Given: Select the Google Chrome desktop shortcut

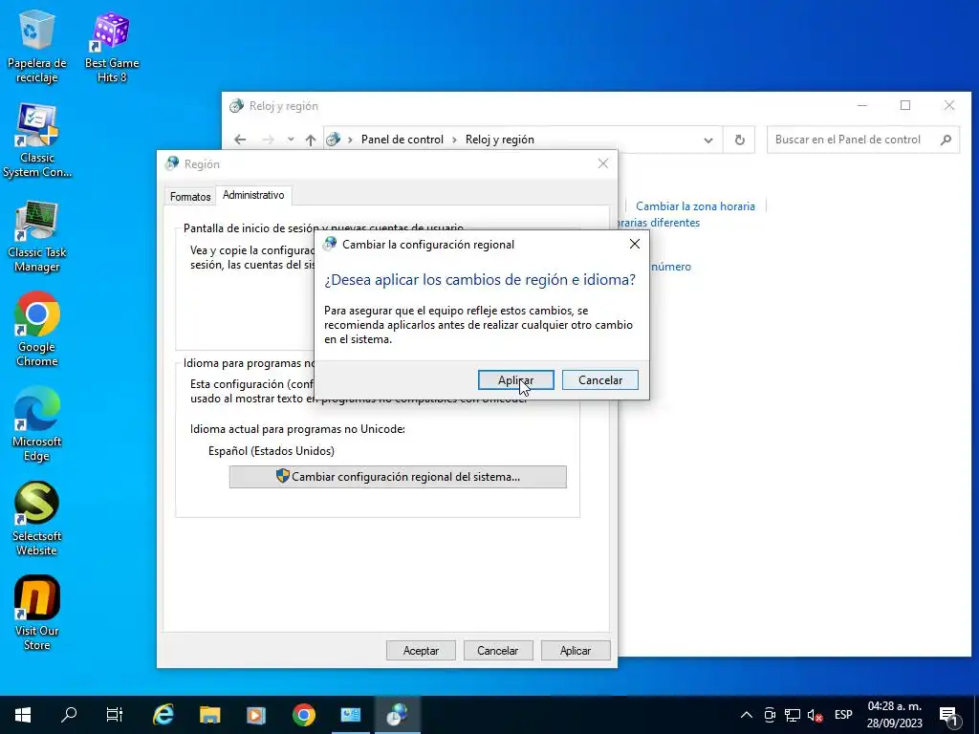Looking at the screenshot, I should (x=37, y=330).
